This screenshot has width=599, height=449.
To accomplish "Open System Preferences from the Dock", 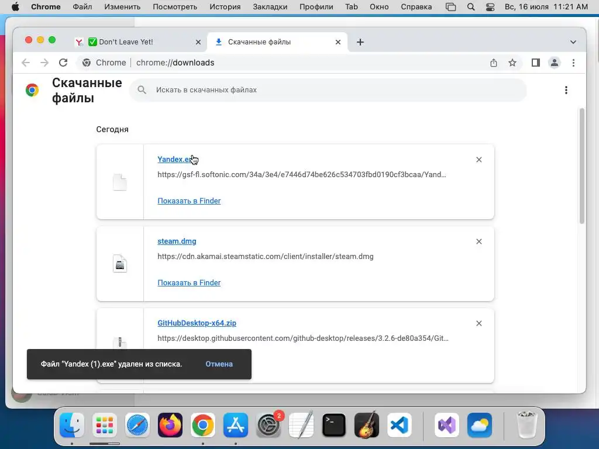I will click(268, 425).
